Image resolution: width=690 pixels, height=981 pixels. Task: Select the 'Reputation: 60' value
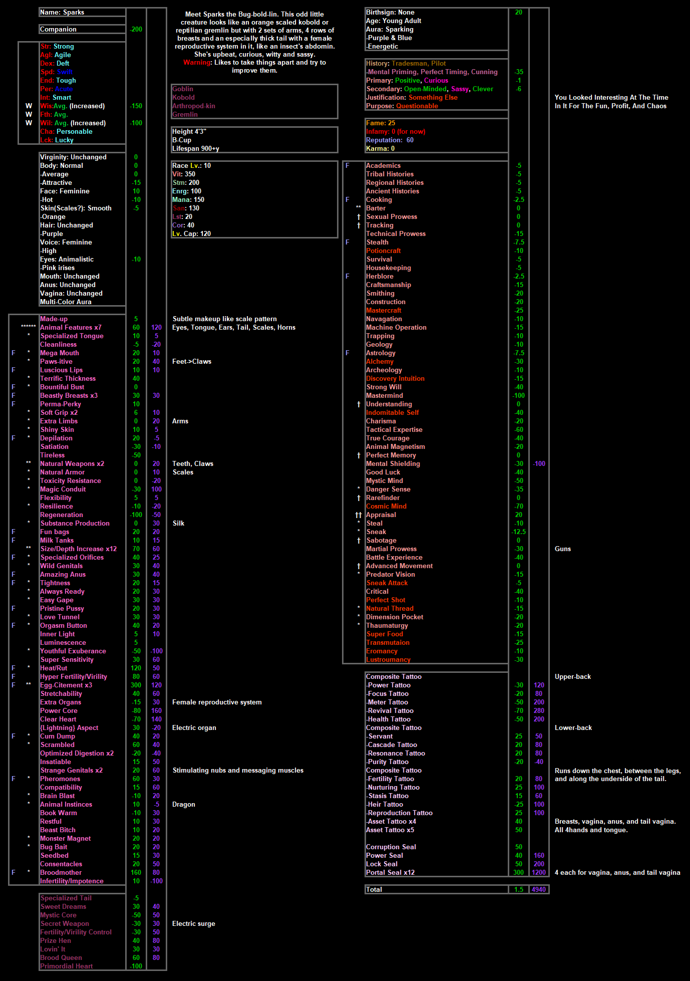390,140
